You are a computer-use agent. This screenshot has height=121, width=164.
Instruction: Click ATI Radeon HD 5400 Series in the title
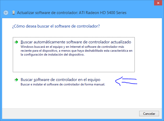tap(103, 13)
